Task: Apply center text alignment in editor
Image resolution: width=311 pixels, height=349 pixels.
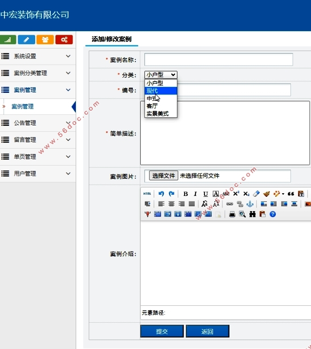Action: 172,204
